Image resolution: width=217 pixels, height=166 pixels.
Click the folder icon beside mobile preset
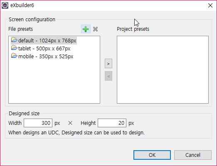pyautogui.click(x=14, y=56)
